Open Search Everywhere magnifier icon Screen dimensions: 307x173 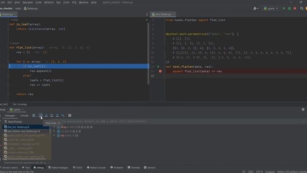coord(302,9)
